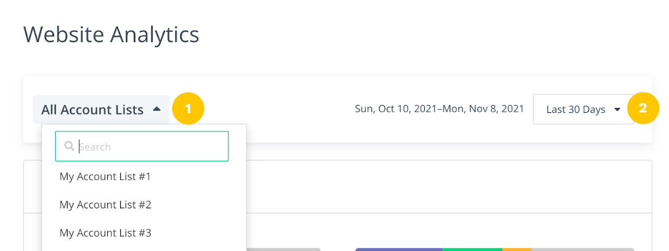Screen dimensions: 669x251
Task: Click the green segment of the colored bar
Action: 473,249
